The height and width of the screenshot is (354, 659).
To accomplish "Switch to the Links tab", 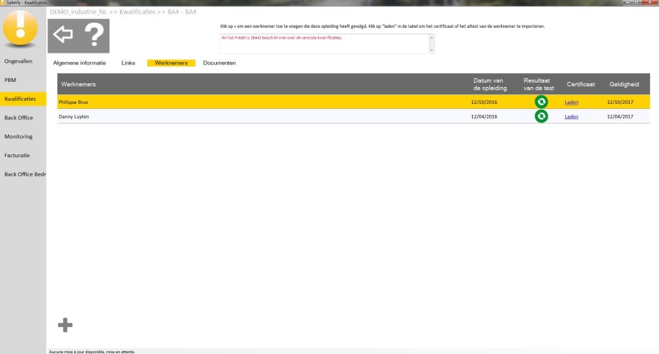I will (128, 64).
